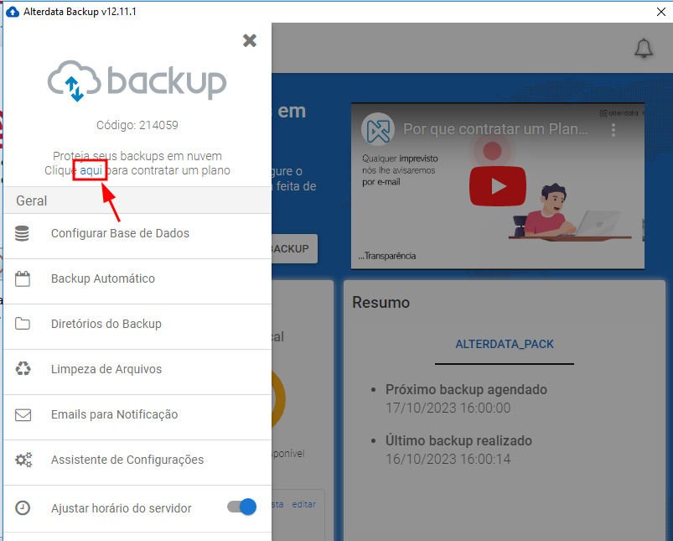This screenshot has height=541, width=673.
Task: Click 'Último backup realizado' entry
Action: 458,440
